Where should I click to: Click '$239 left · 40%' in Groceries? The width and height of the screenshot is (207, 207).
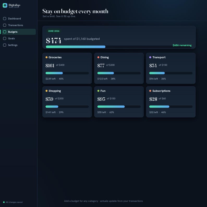coord(54,79)
